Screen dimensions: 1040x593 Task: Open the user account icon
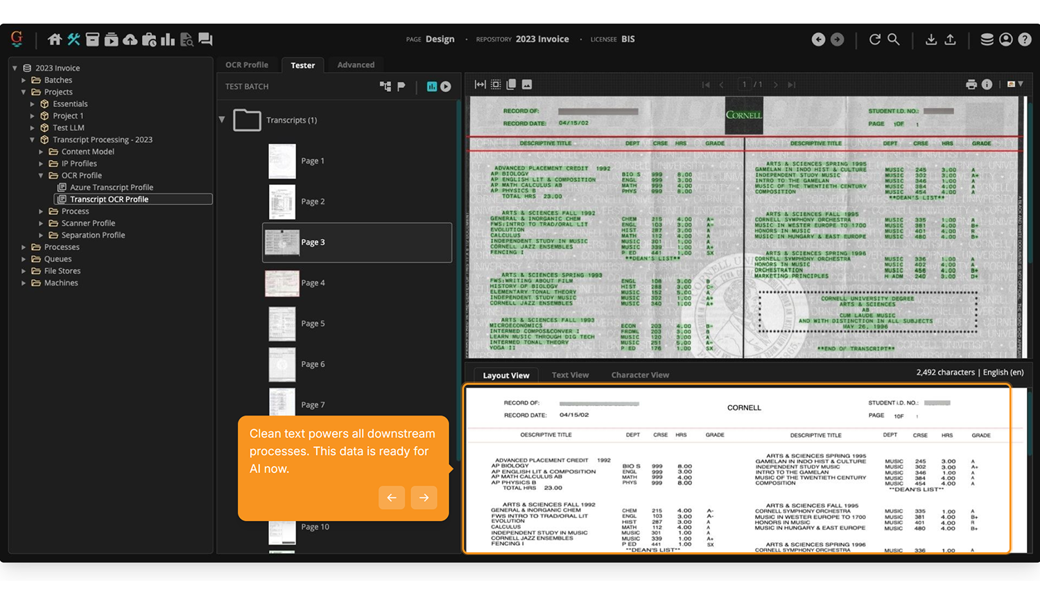[1006, 39]
